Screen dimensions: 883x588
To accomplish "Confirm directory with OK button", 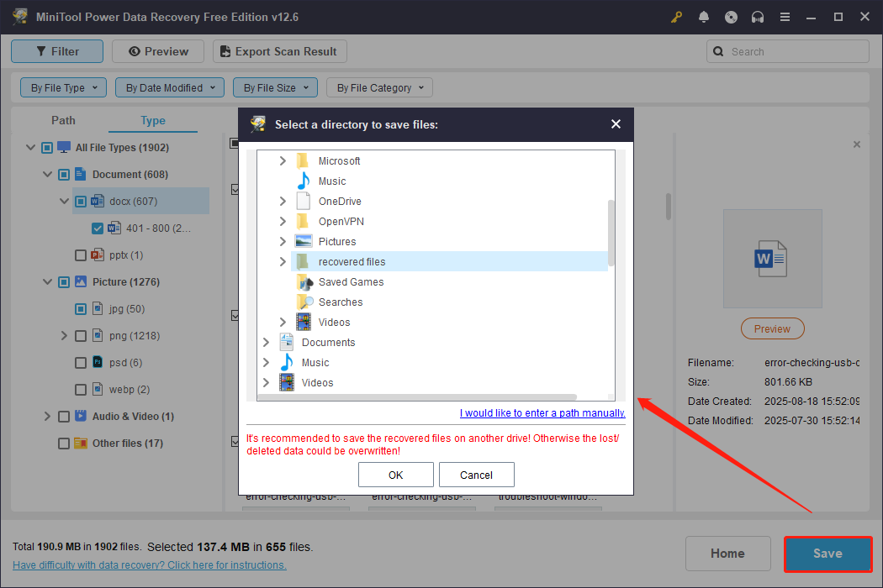I will coord(396,475).
